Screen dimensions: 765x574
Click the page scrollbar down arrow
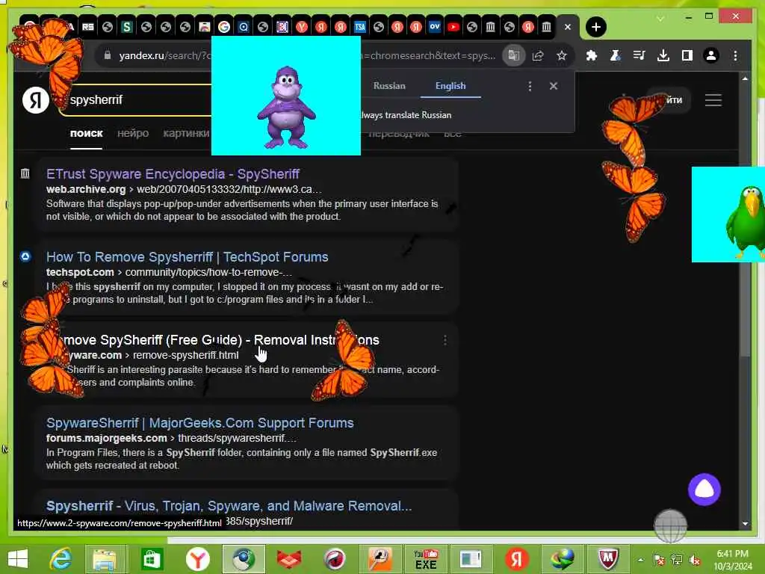(745, 523)
